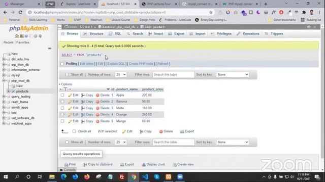Open the browser Extensions puzzle icon
Screen dimensions: 325x182
(x=304, y=12)
